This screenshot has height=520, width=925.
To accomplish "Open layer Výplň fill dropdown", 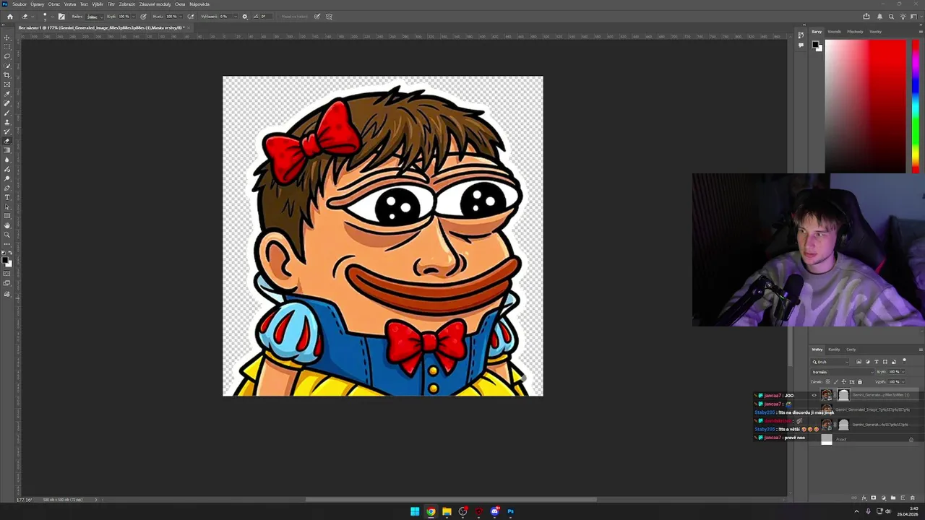I will (903, 382).
